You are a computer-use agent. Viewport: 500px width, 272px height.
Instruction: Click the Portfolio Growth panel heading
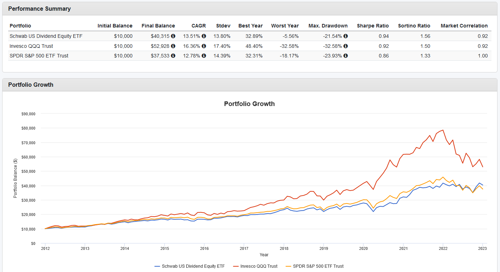pyautogui.click(x=31, y=85)
